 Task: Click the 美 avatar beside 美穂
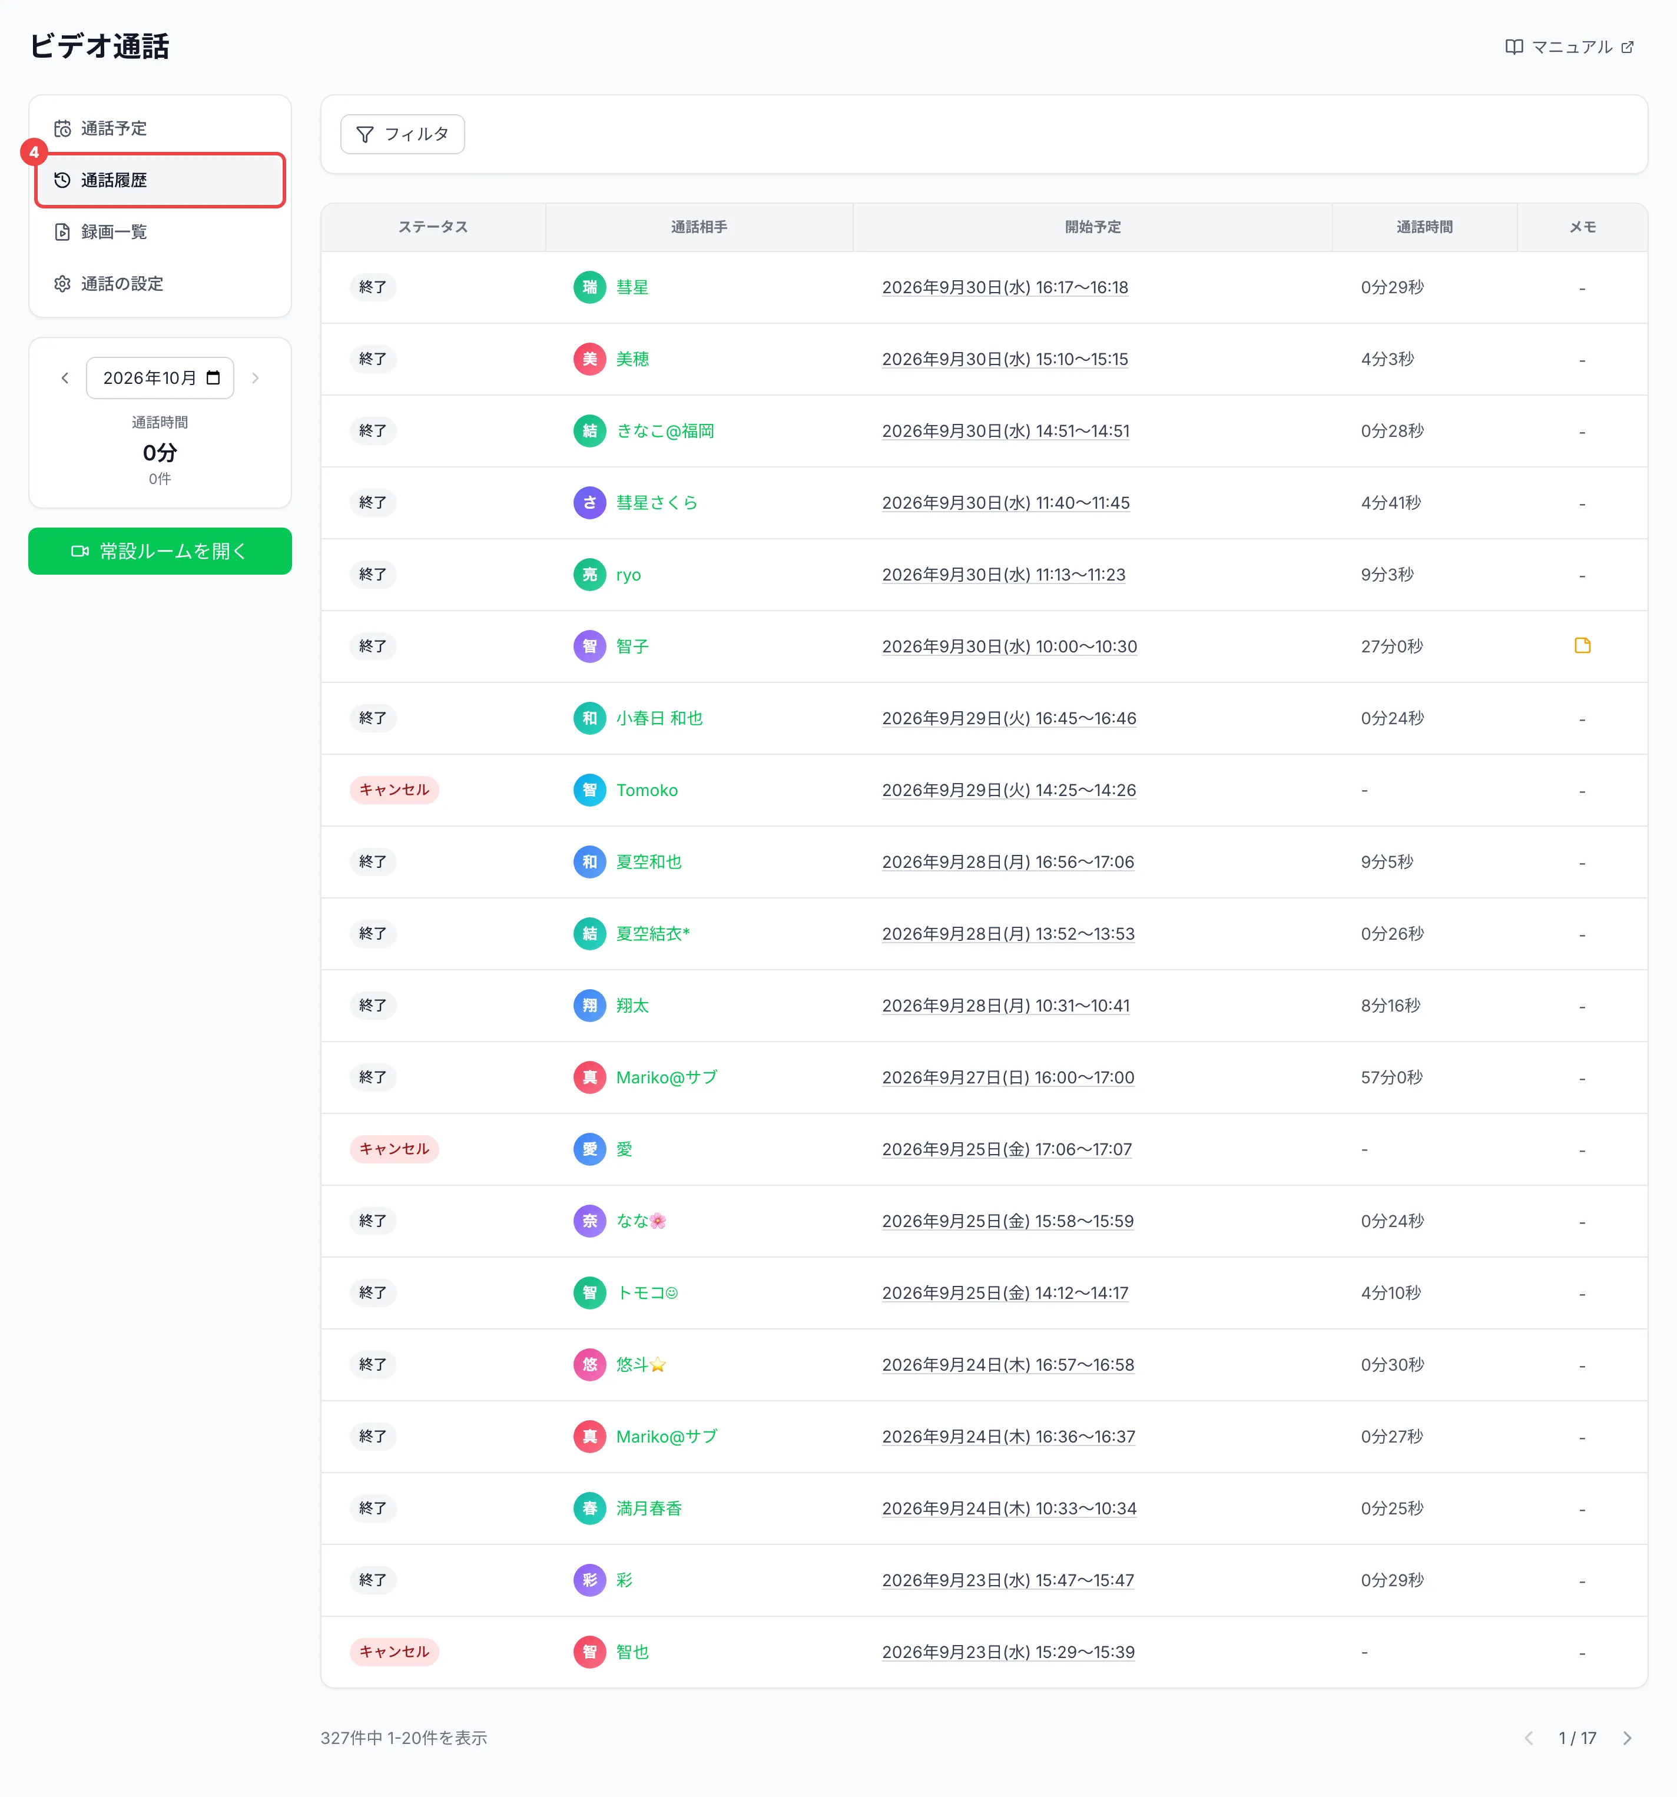coord(589,359)
